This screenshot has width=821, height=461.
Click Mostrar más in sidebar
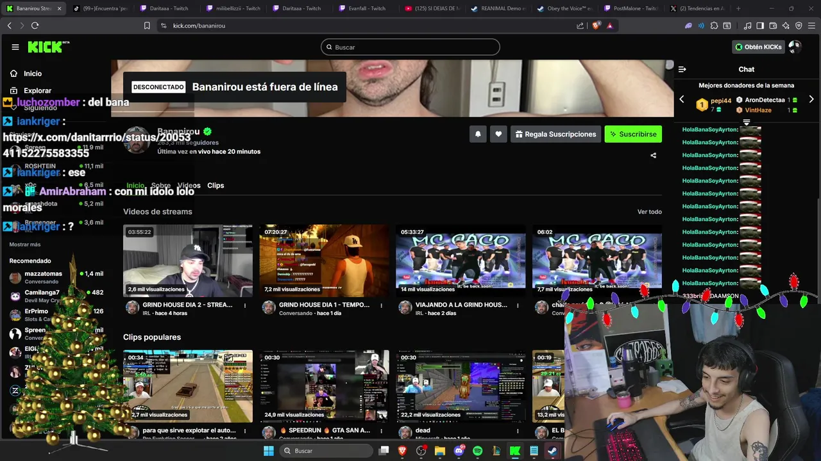[x=25, y=245]
